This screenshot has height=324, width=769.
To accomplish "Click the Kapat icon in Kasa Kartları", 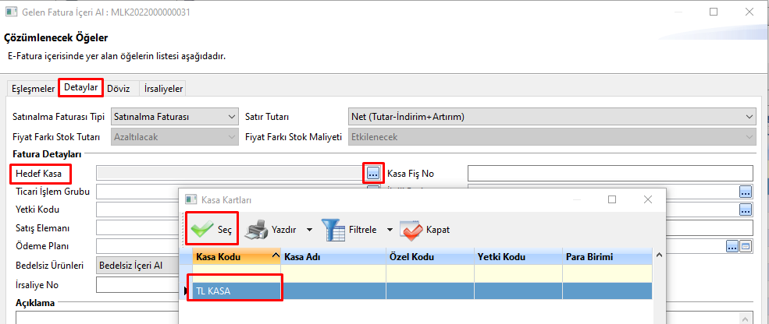I will 411,230.
